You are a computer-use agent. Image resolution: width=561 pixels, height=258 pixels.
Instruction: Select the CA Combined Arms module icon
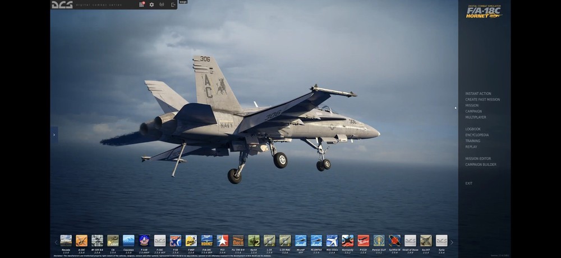[x=113, y=241]
